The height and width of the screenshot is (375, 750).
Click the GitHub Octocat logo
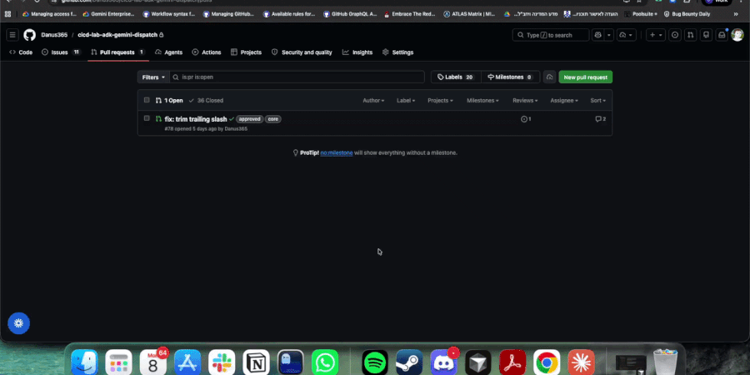[30, 35]
